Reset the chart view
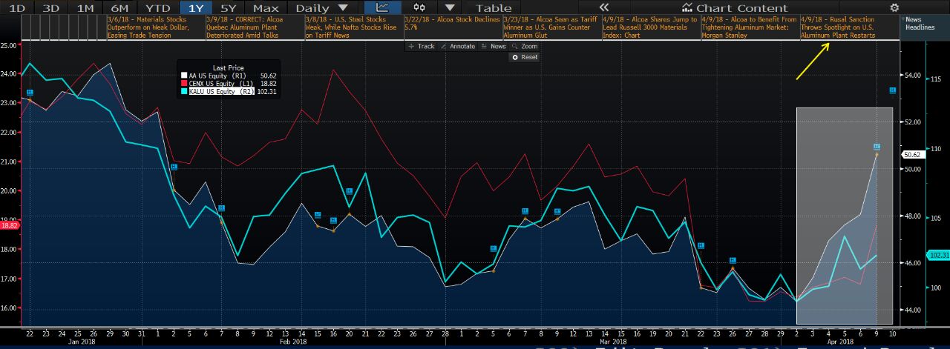The width and height of the screenshot is (950, 349). (525, 57)
